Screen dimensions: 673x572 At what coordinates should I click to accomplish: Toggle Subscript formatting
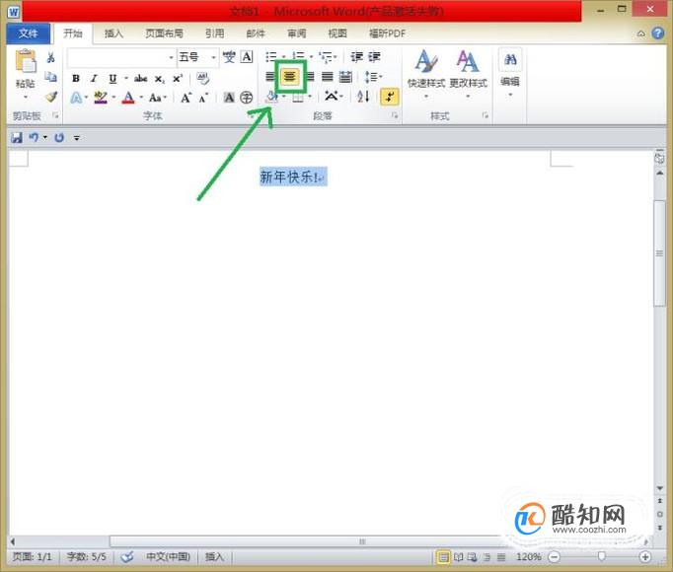pos(159,79)
